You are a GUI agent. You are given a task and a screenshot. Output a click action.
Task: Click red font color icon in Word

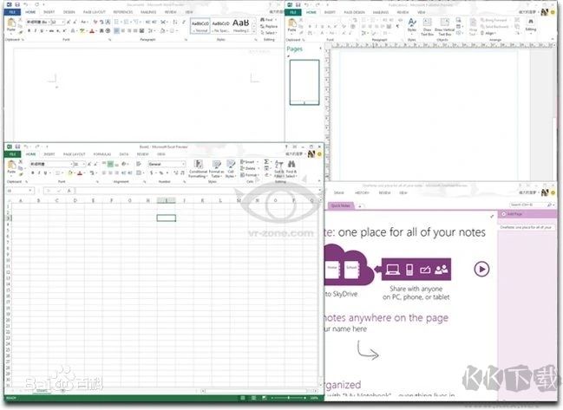92,31
